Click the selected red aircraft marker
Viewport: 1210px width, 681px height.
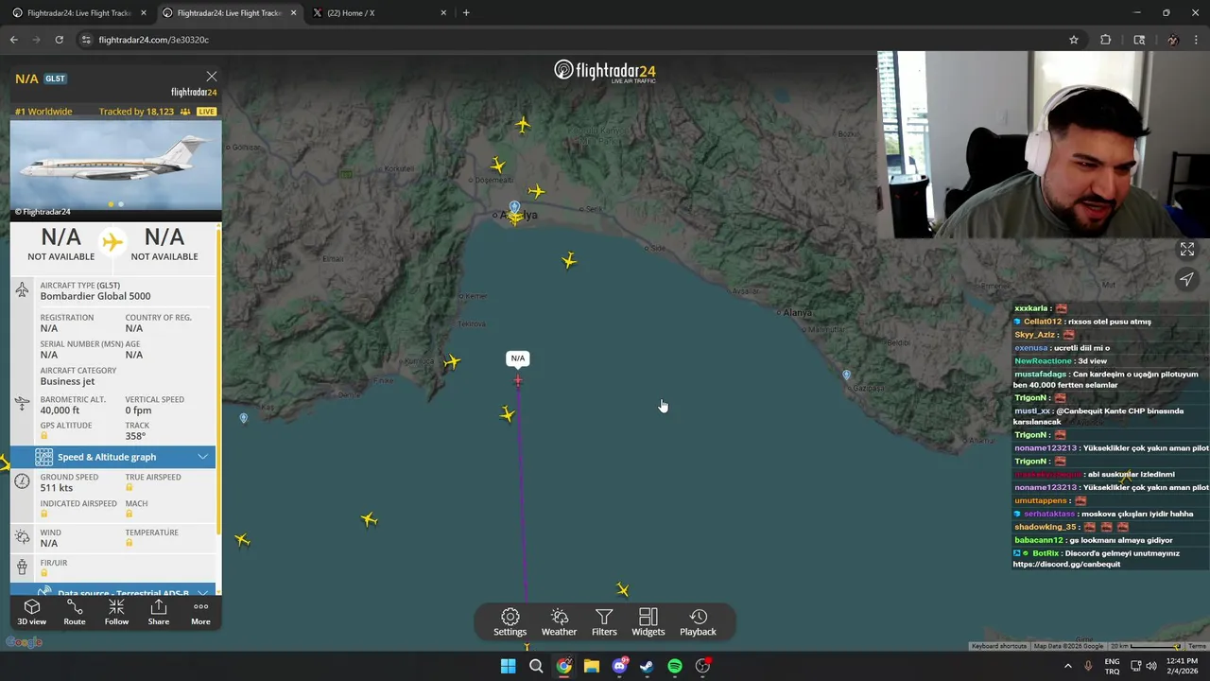pos(517,380)
